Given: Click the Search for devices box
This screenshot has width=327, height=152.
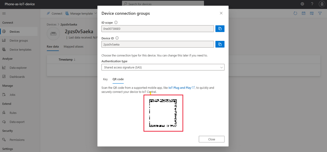Looking at the screenshot, I should coord(163,4).
